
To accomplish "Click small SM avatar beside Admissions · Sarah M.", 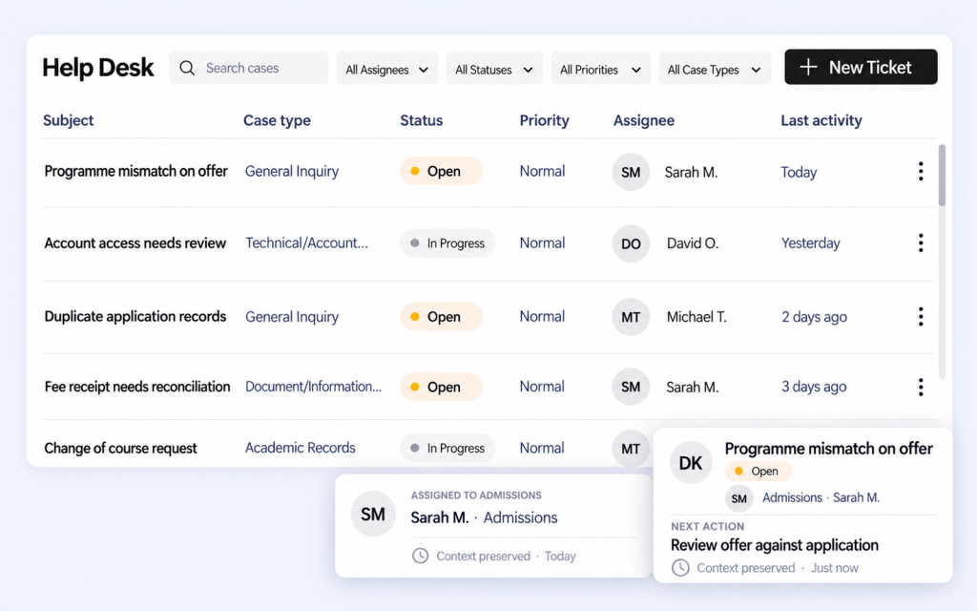I will pyautogui.click(x=739, y=498).
